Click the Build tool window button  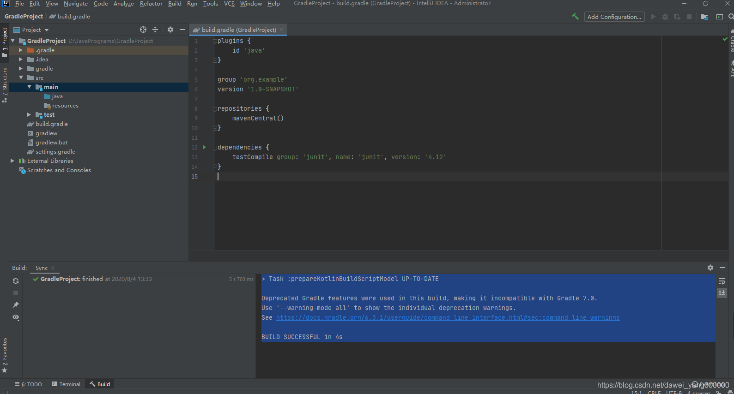click(100, 384)
